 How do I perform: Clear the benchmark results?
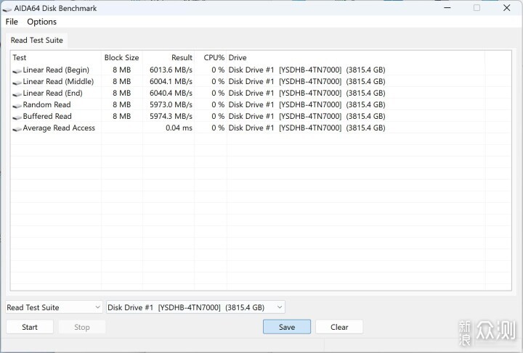[339, 327]
